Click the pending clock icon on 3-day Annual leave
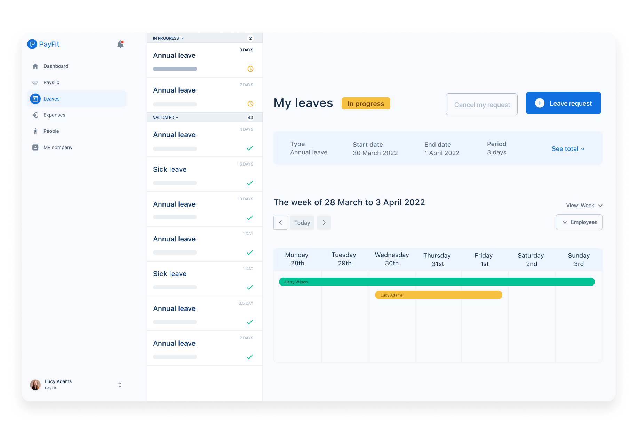Image resolution: width=638 pixels, height=434 pixels. (x=250, y=69)
